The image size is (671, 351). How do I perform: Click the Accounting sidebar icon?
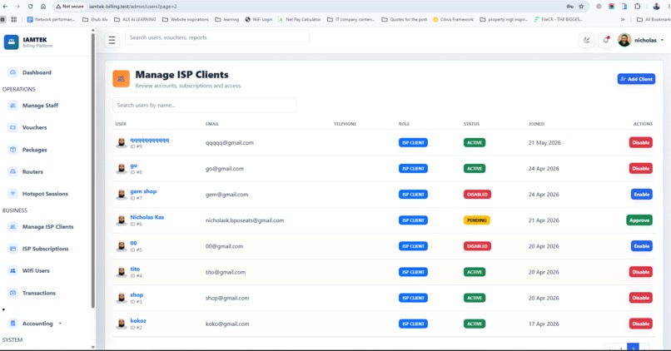pos(12,324)
